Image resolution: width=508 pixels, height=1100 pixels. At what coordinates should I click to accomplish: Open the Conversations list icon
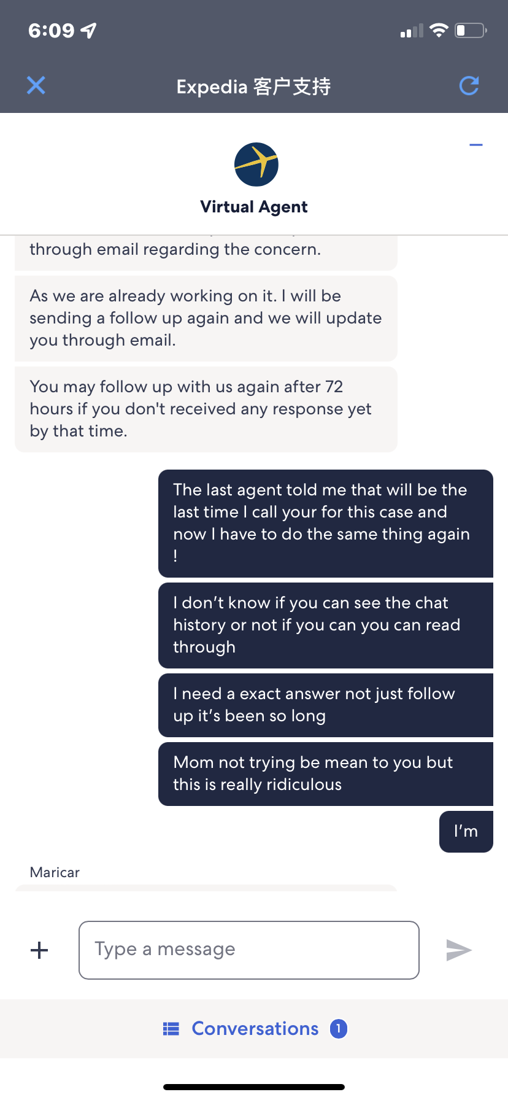pyautogui.click(x=172, y=1029)
